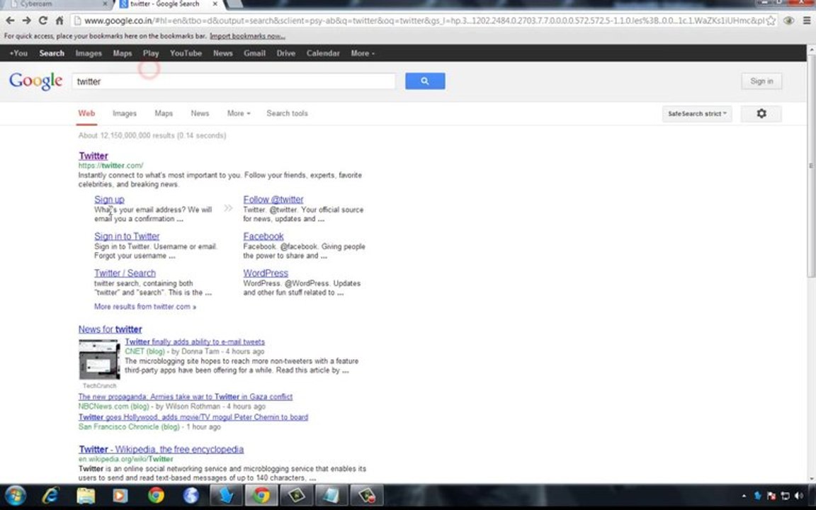
Task: Open the Gaza conflict propaganda article
Action: [186, 397]
